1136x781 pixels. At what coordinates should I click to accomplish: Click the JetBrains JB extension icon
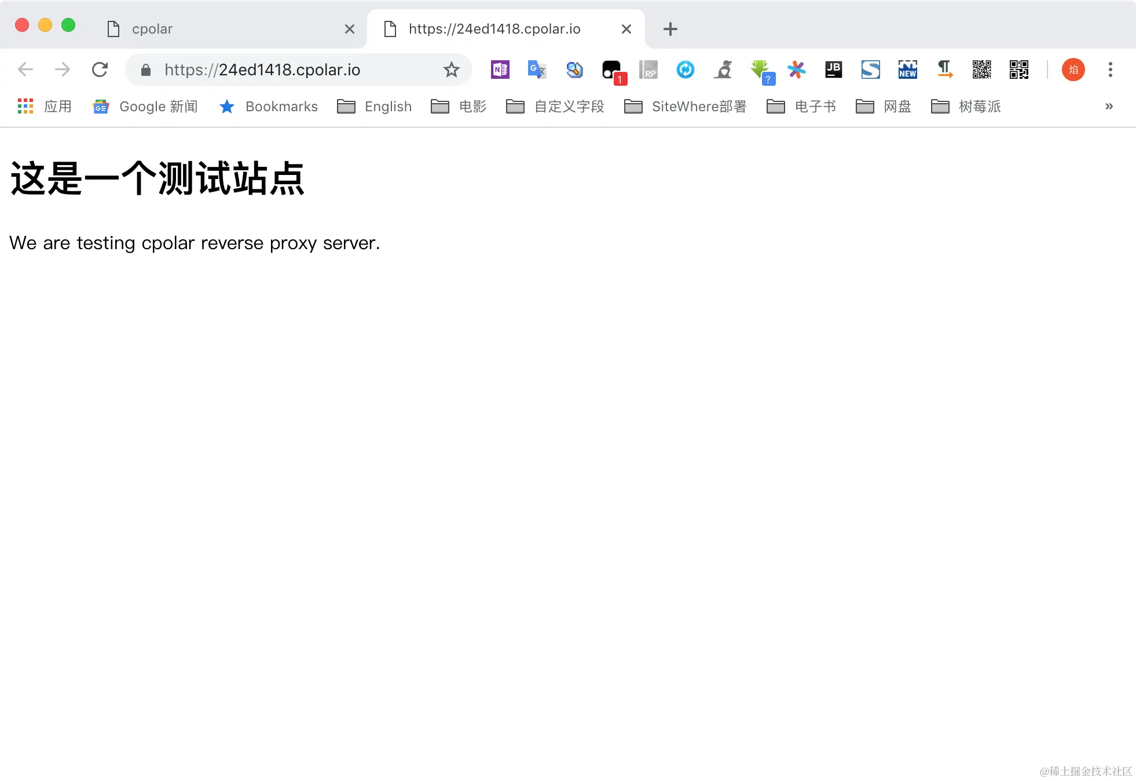(x=833, y=70)
